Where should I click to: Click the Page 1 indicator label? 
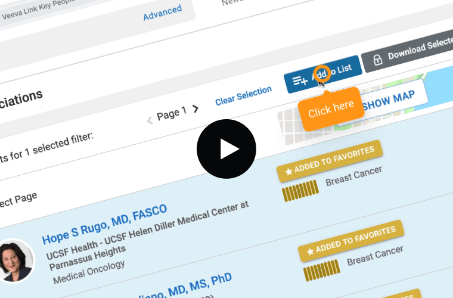(x=172, y=113)
